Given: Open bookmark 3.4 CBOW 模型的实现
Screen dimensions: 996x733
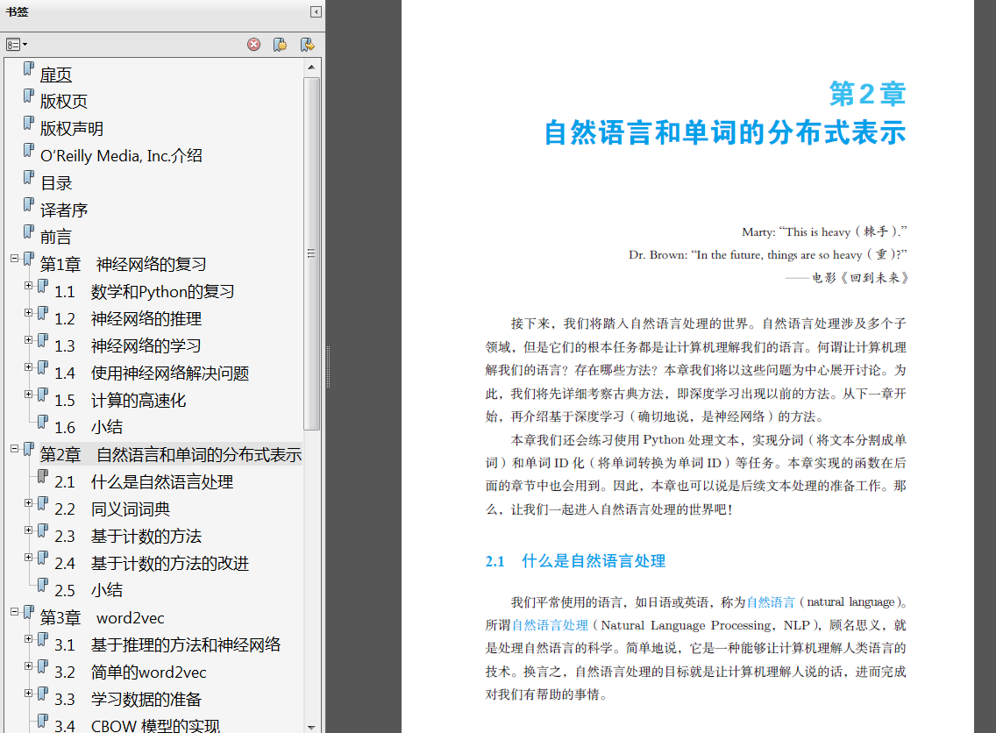Looking at the screenshot, I should coord(137,725).
